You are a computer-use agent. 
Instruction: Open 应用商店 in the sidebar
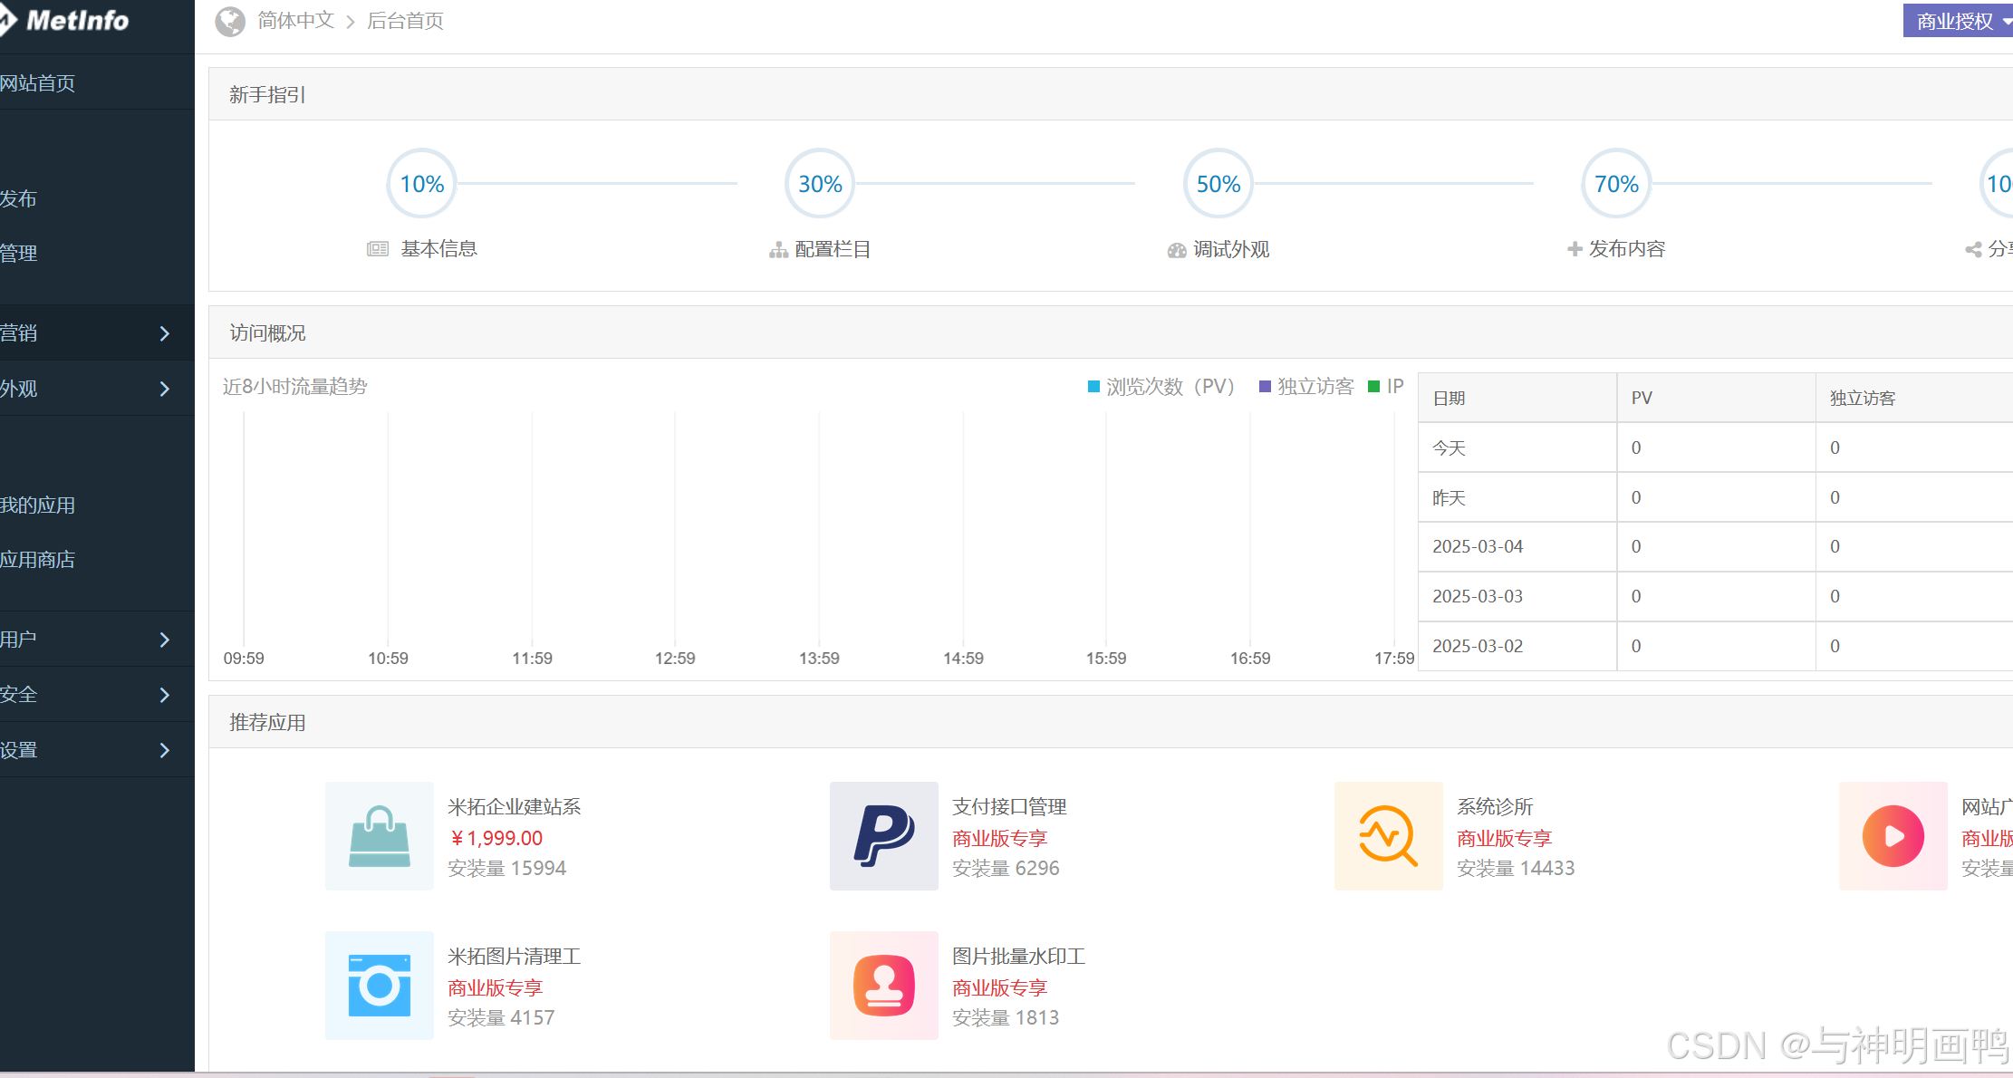coord(38,560)
